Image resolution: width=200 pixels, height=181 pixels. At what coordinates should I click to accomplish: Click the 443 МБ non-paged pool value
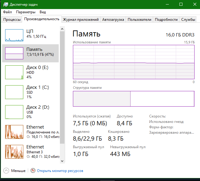(x=120, y=154)
